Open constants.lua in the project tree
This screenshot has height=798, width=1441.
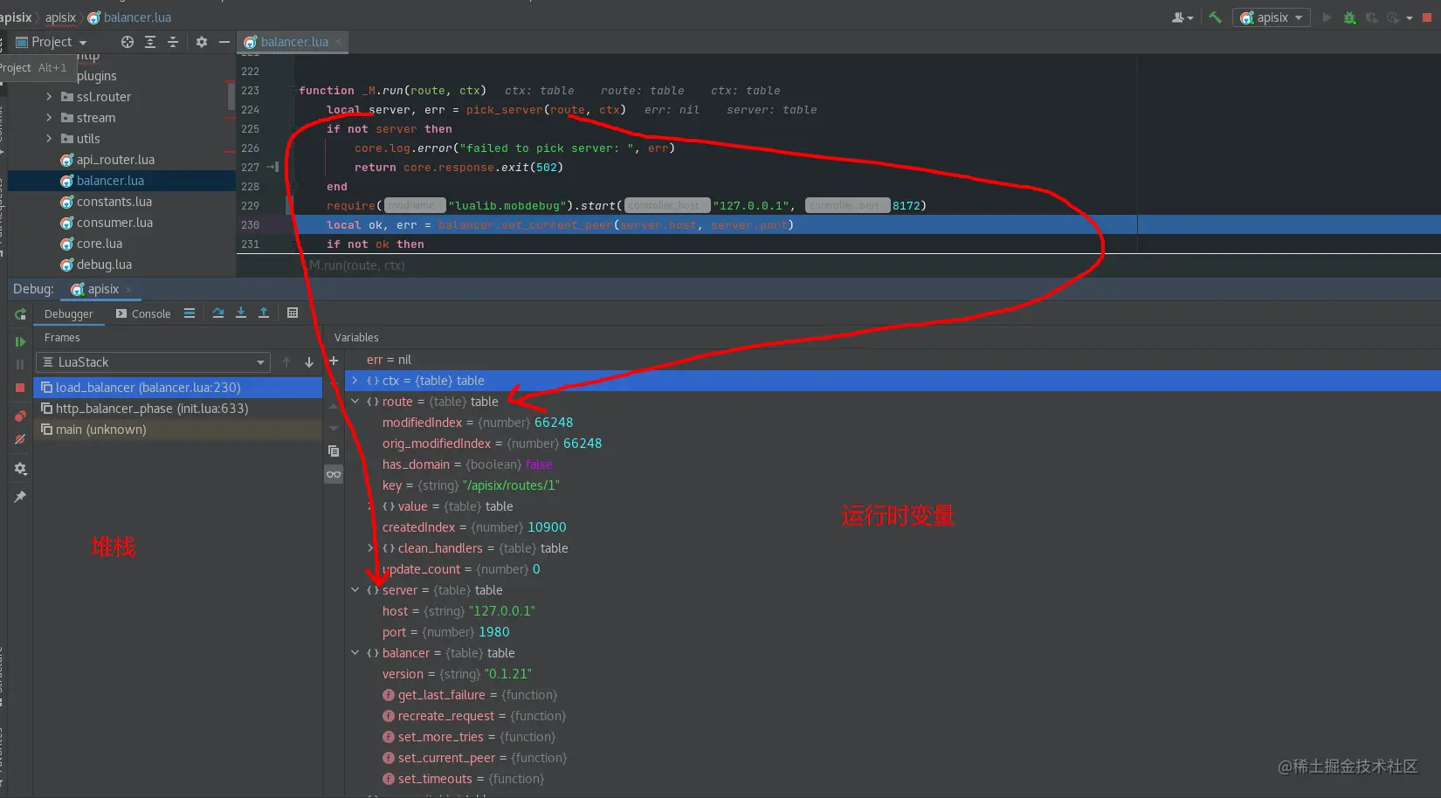106,202
